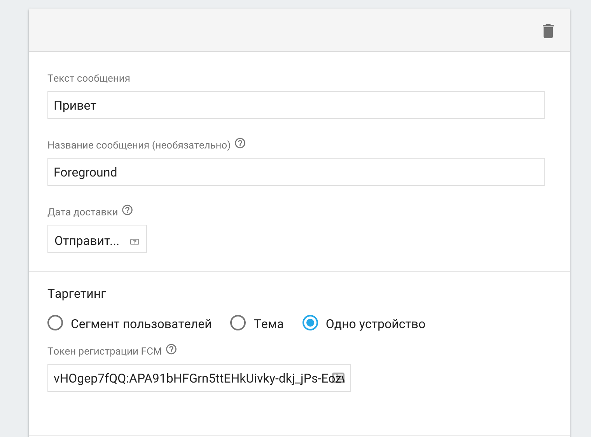Click the "Таргетинг" section heading
The image size is (591, 437).
tap(77, 294)
